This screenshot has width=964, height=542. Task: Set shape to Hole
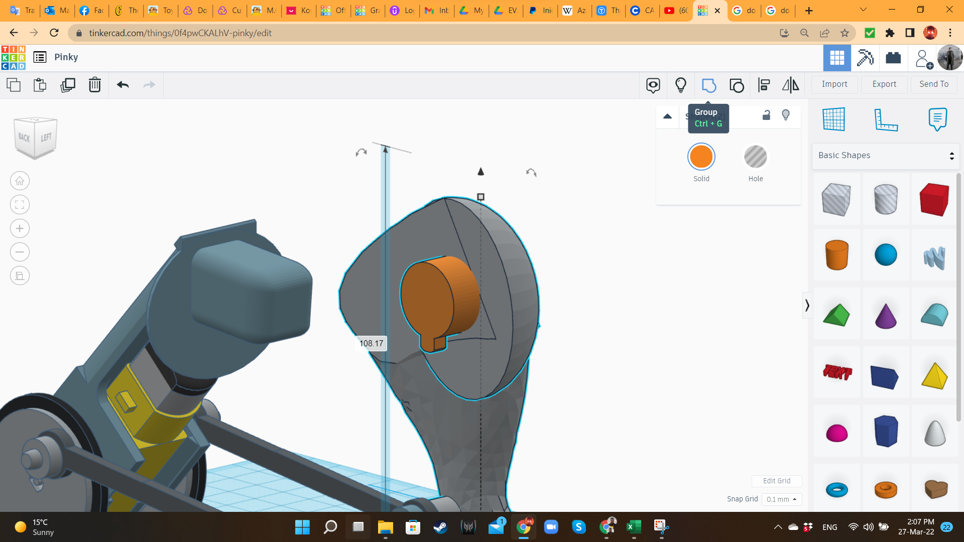[x=755, y=157]
